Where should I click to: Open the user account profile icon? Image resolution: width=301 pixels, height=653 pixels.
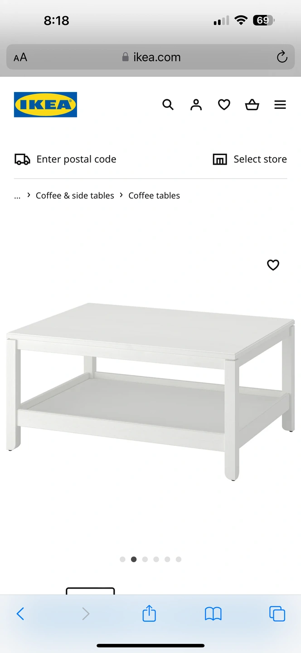click(196, 105)
